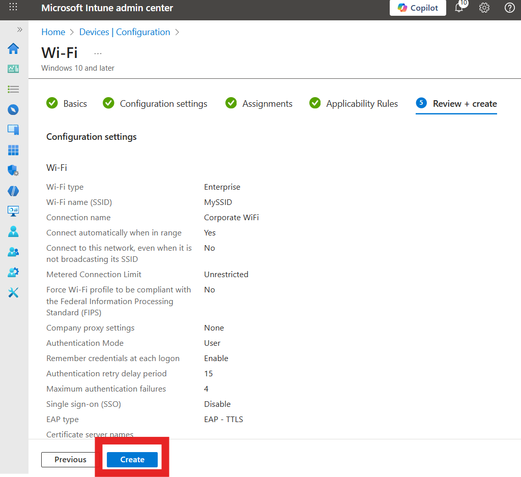Click Single sign-on (SSO) label
The height and width of the screenshot is (477, 521).
83,404
